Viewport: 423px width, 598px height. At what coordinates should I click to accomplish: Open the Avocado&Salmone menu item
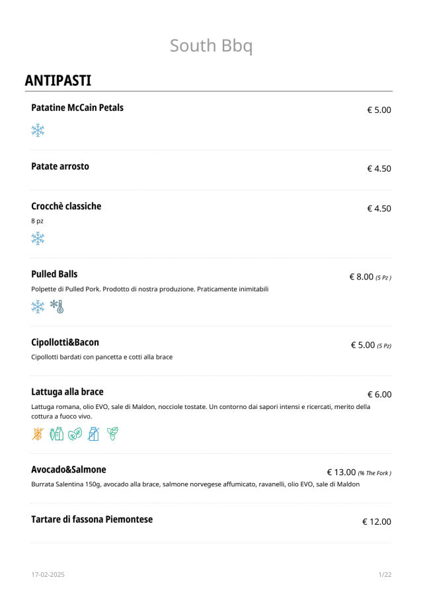[x=68, y=470]
